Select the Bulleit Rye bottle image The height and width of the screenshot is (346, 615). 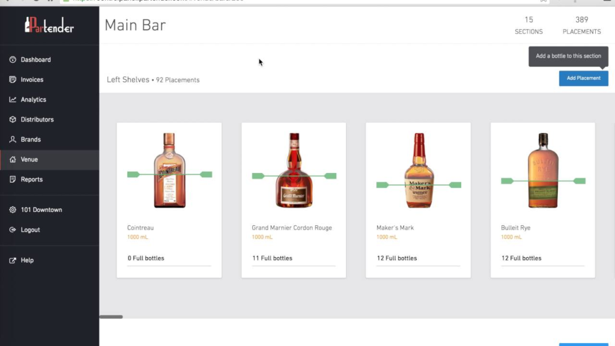point(543,171)
